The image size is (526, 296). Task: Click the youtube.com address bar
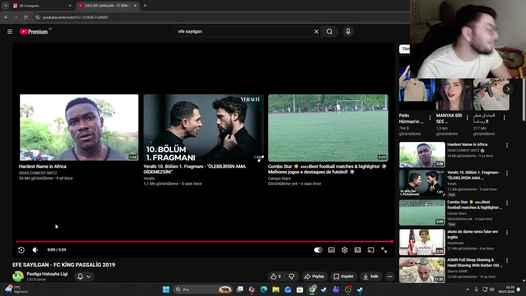[222, 17]
